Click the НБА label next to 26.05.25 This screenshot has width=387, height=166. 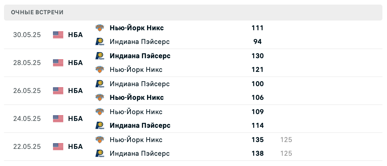(75, 91)
